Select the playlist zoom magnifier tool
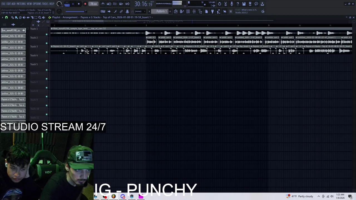Image resolution: width=356 pixels, height=200 pixels. click(x=40, y=17)
